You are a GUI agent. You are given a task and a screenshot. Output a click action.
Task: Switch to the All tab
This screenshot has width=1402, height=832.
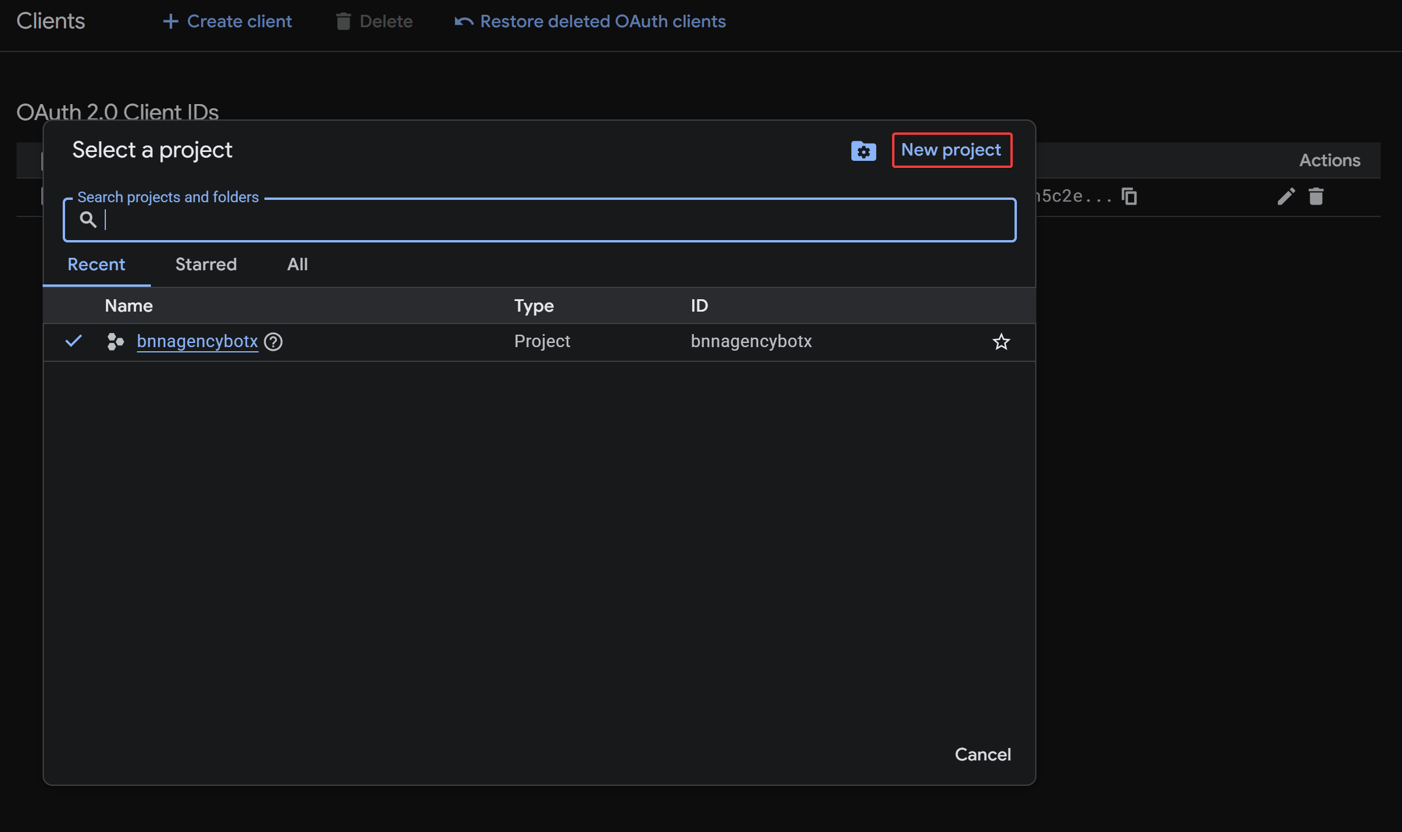tap(298, 264)
